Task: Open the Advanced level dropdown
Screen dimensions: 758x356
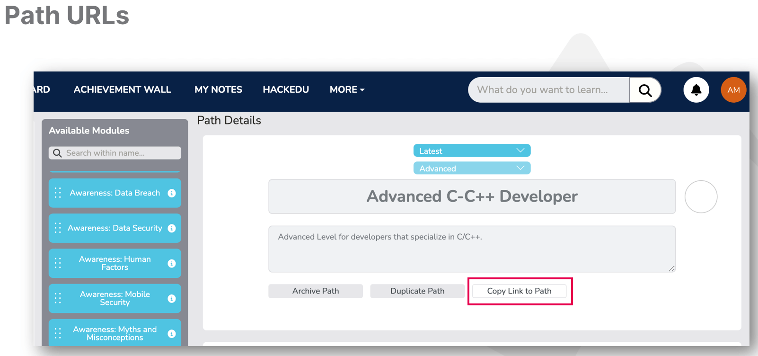Action: coord(472,169)
